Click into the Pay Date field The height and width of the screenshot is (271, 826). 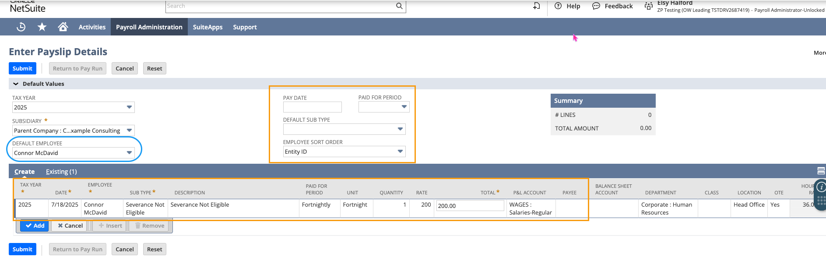click(x=312, y=107)
